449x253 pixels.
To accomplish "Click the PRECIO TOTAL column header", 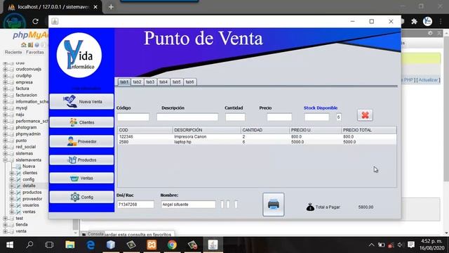I will 369,130.
